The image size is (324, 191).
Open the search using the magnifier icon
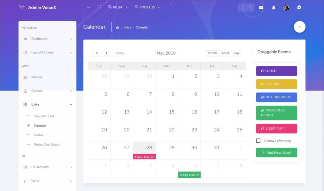[250, 7]
